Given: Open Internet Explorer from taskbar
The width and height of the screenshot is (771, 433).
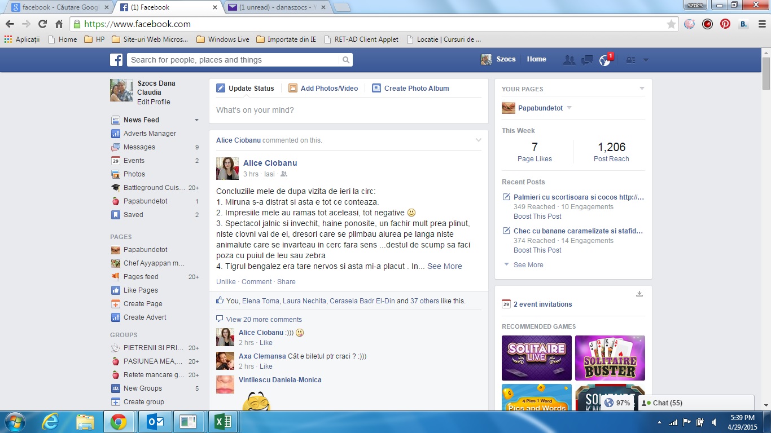Looking at the screenshot, I should click(x=50, y=422).
